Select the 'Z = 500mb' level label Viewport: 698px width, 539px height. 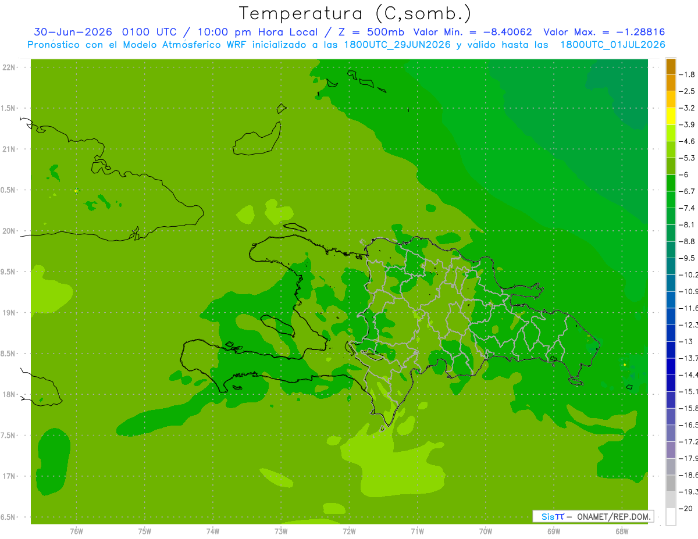point(370,32)
